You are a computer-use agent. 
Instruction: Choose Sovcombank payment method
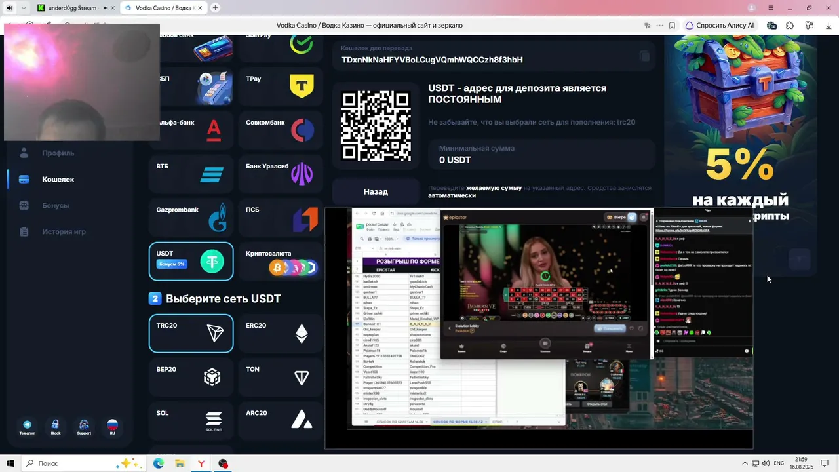pyautogui.click(x=281, y=130)
